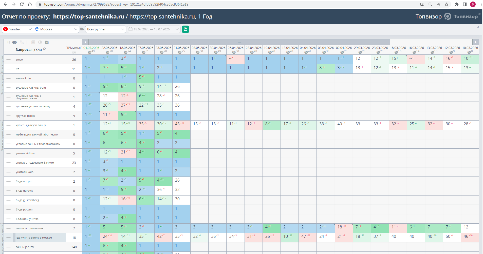Click the Aa text display icon
483x254 pixels.
pyautogui.click(x=47, y=42)
